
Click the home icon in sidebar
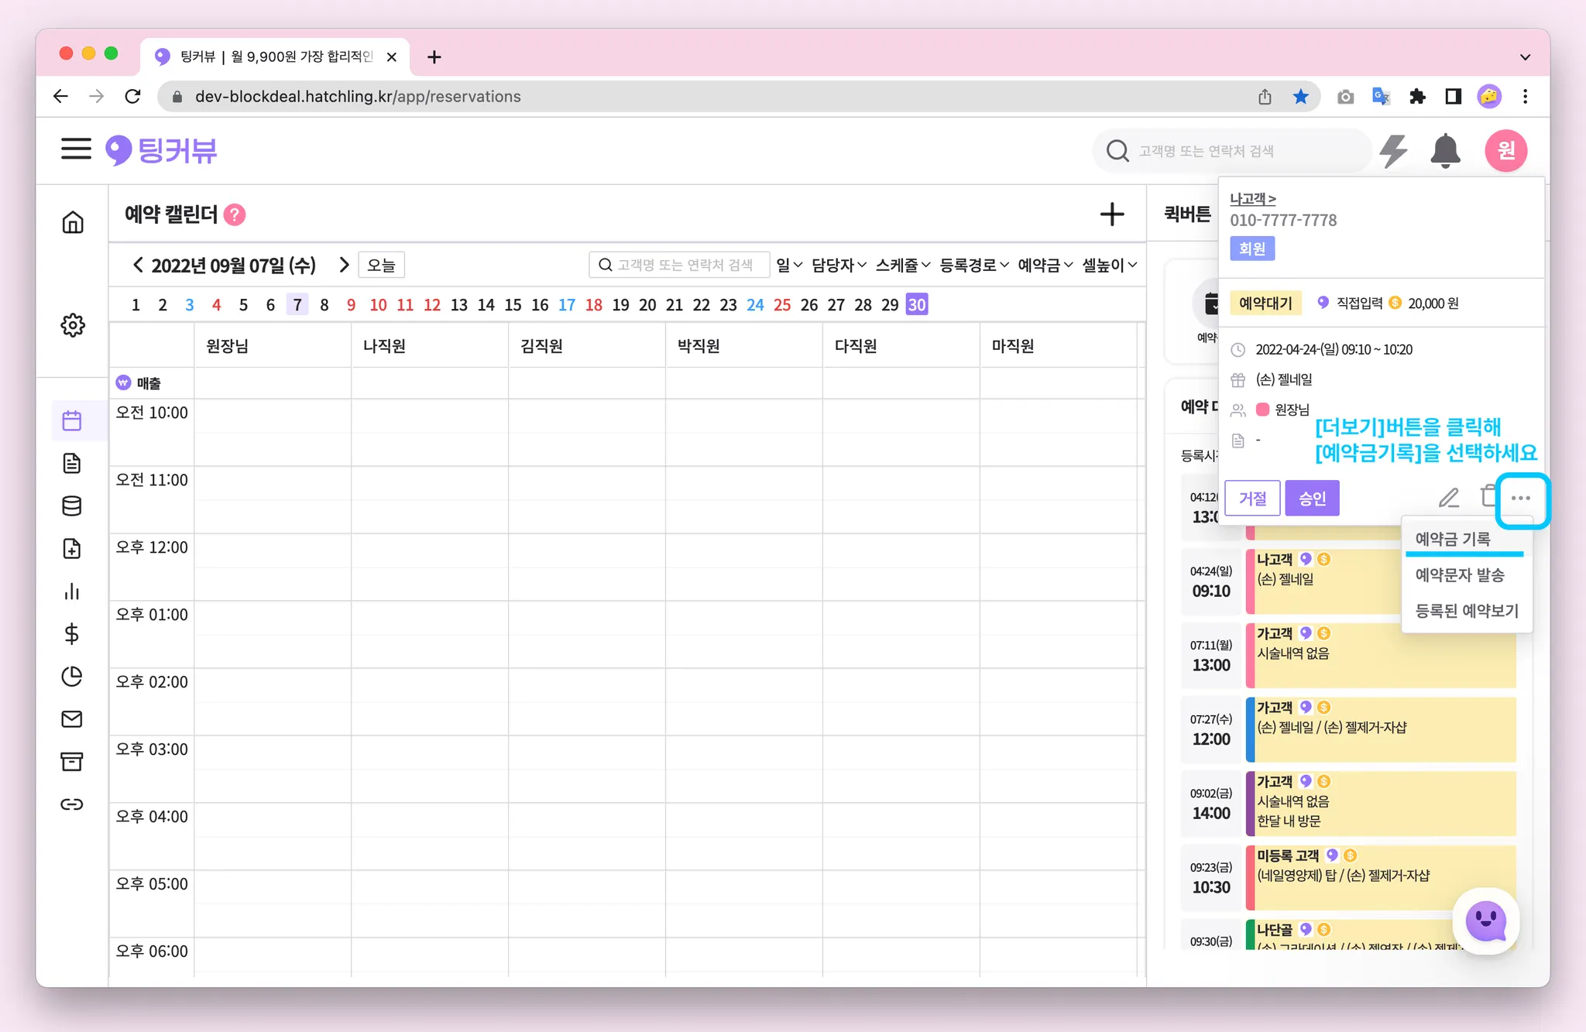(73, 223)
